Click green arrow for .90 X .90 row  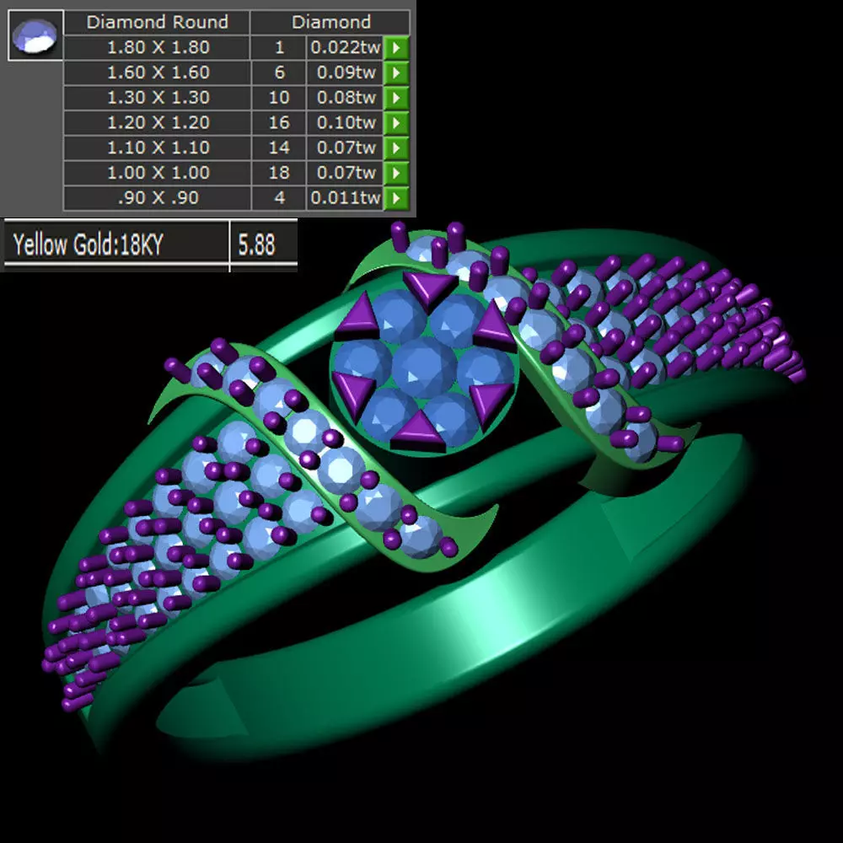click(396, 198)
